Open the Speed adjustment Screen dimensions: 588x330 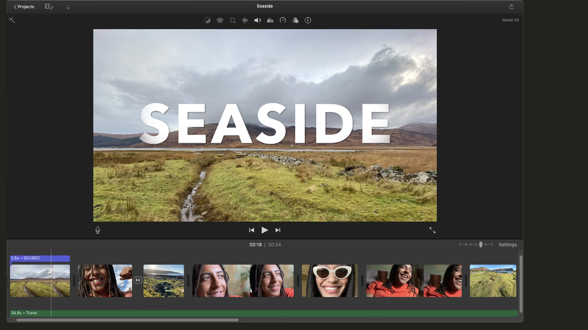coord(283,21)
